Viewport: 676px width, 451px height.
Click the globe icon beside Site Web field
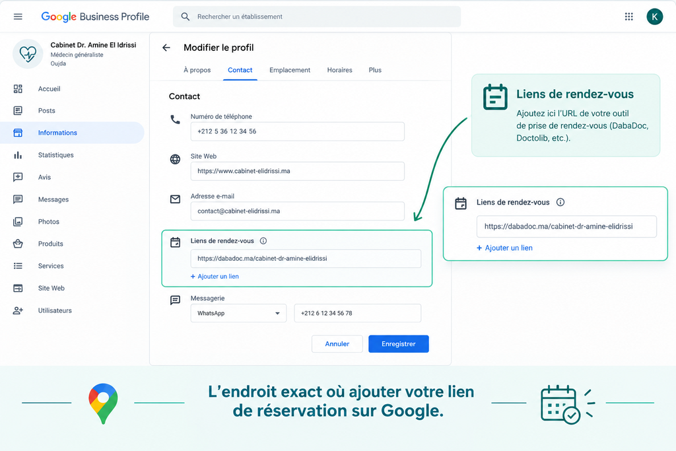(x=175, y=159)
